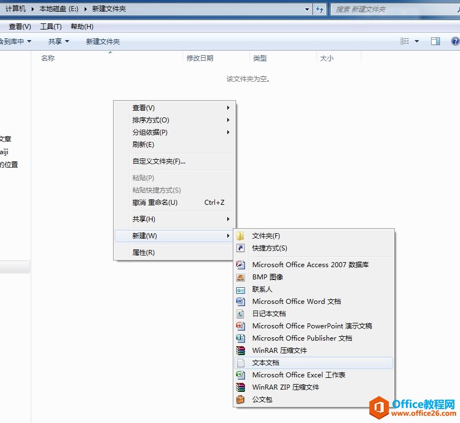
Task: Click the 日记本文档 journal icon
Action: (240, 314)
